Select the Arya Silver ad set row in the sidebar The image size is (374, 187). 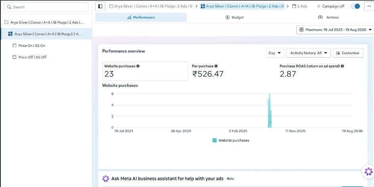[x=46, y=34]
